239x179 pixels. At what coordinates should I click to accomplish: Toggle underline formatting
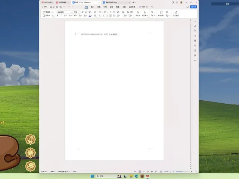[x=65, y=16]
